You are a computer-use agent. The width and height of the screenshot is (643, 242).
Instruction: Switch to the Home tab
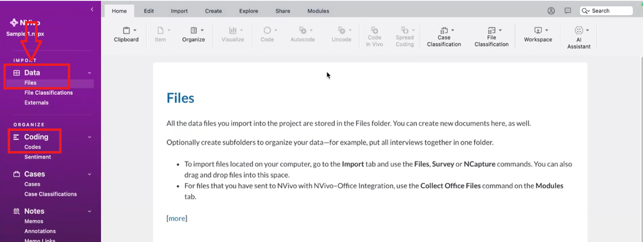pyautogui.click(x=119, y=11)
